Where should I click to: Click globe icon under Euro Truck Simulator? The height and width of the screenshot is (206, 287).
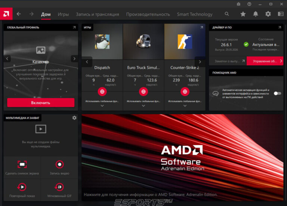(143, 91)
